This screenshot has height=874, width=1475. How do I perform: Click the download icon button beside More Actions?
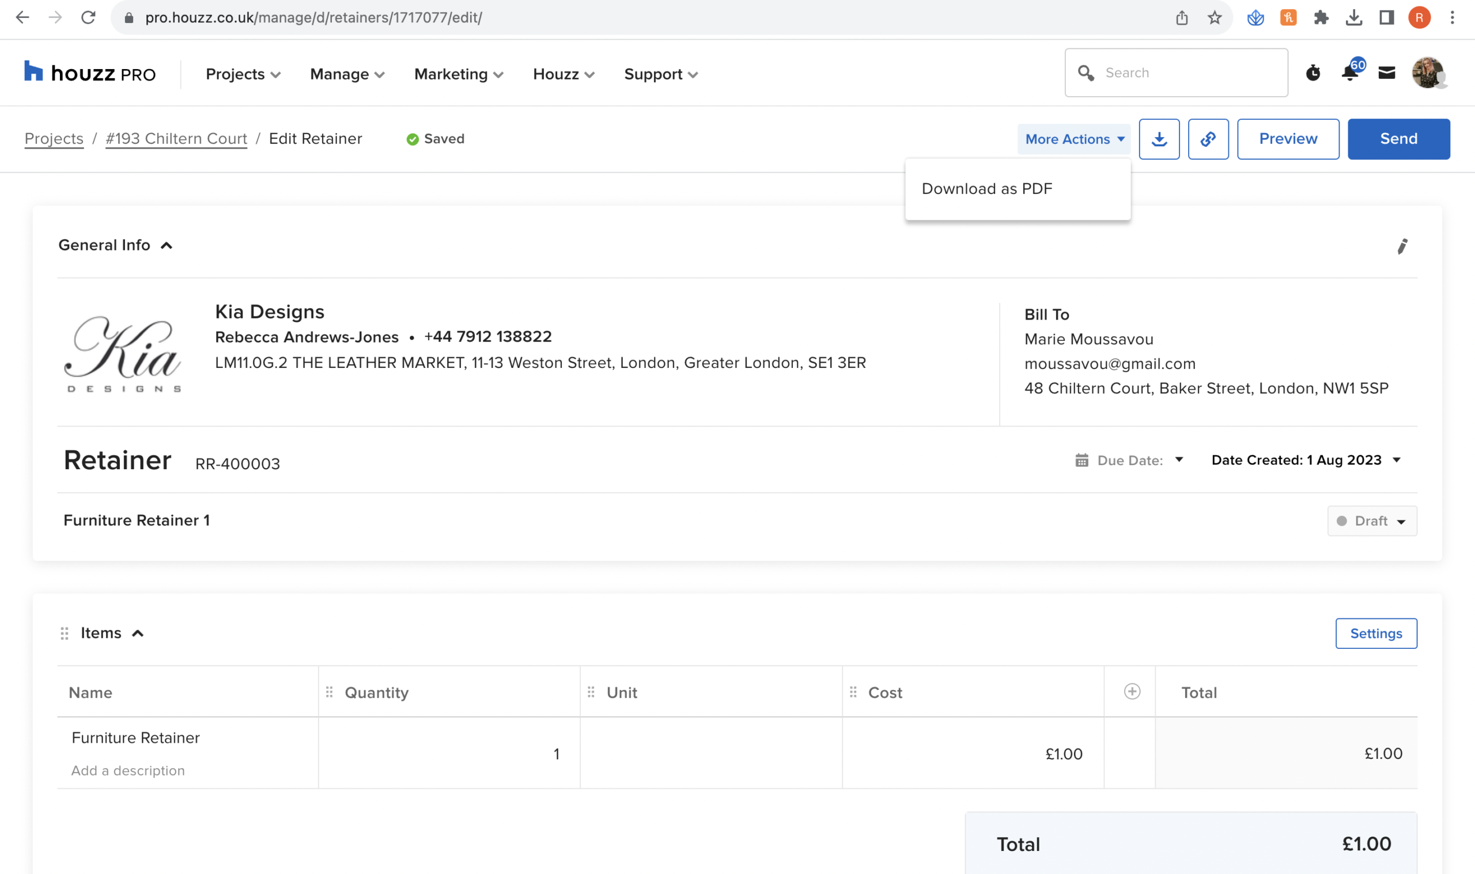tap(1159, 139)
